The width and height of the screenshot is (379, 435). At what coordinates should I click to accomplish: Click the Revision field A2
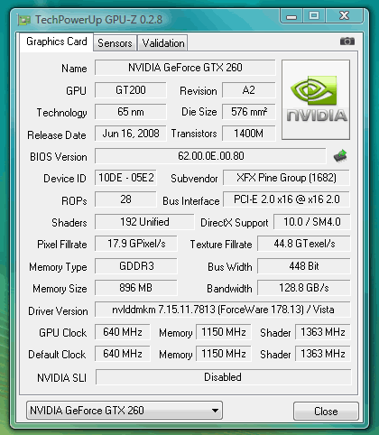coord(249,90)
